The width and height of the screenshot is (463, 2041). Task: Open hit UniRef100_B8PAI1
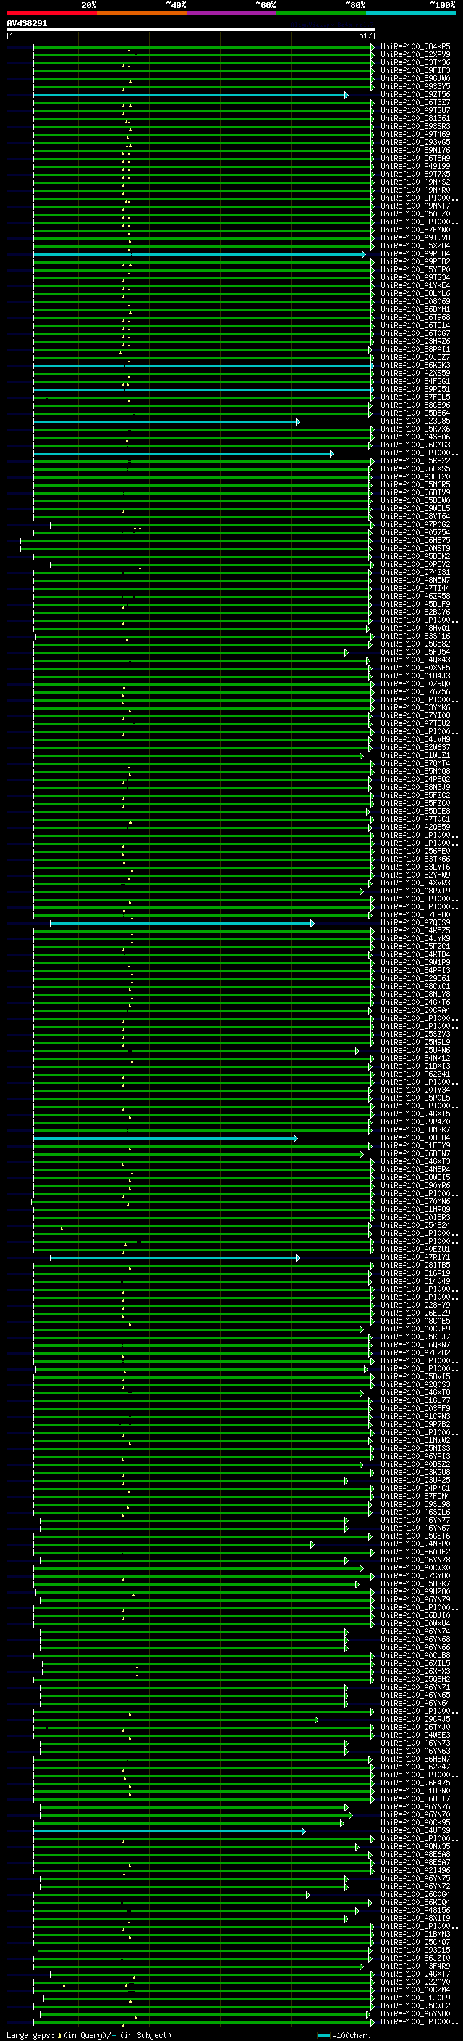point(415,350)
